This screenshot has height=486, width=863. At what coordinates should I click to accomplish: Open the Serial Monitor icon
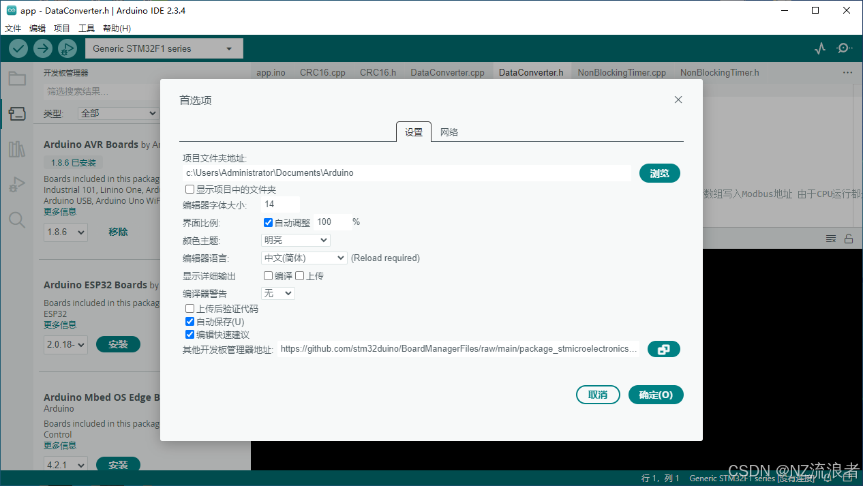click(845, 48)
